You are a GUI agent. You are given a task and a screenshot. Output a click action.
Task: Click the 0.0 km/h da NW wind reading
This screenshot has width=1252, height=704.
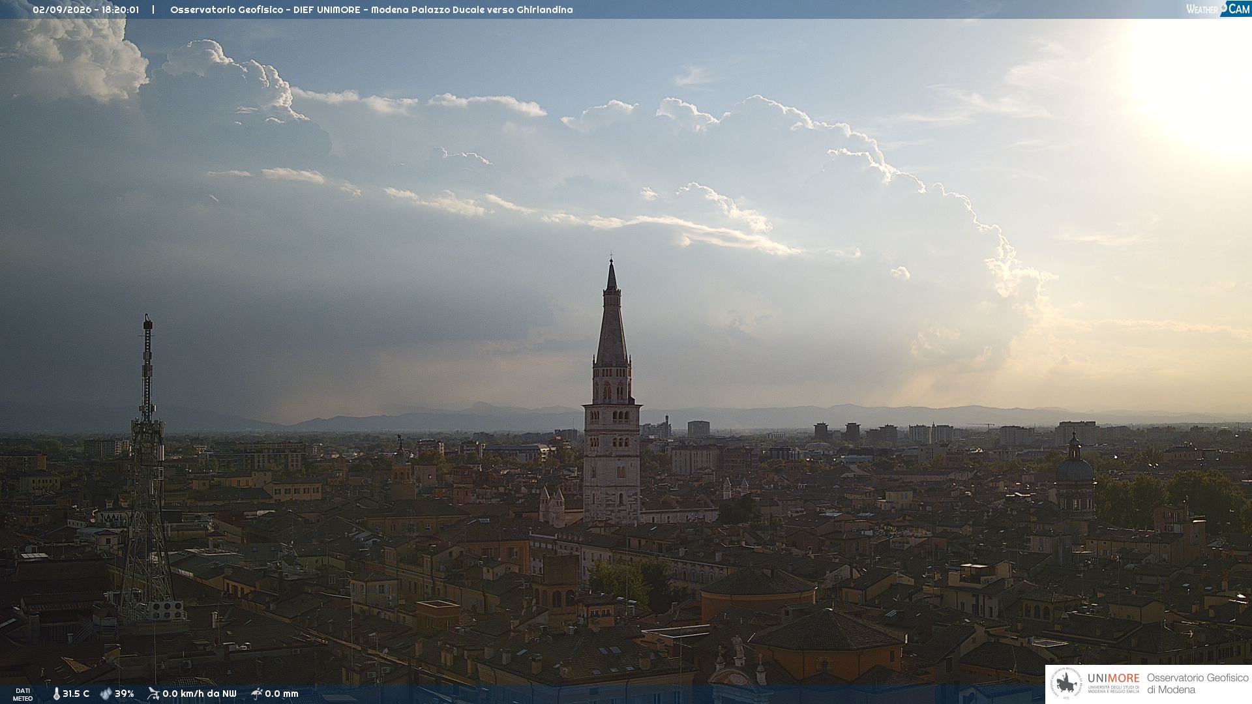[x=200, y=694]
